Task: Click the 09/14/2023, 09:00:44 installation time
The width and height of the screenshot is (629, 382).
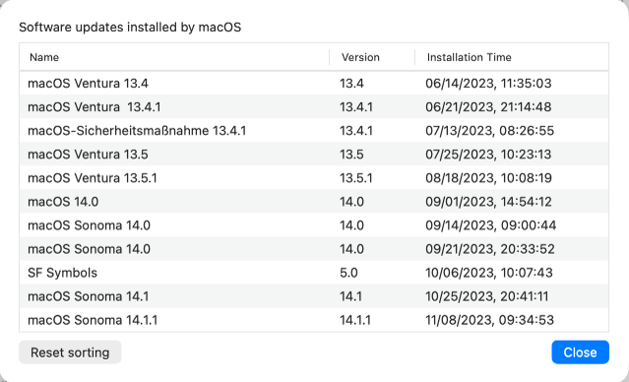Action: pyautogui.click(x=491, y=225)
